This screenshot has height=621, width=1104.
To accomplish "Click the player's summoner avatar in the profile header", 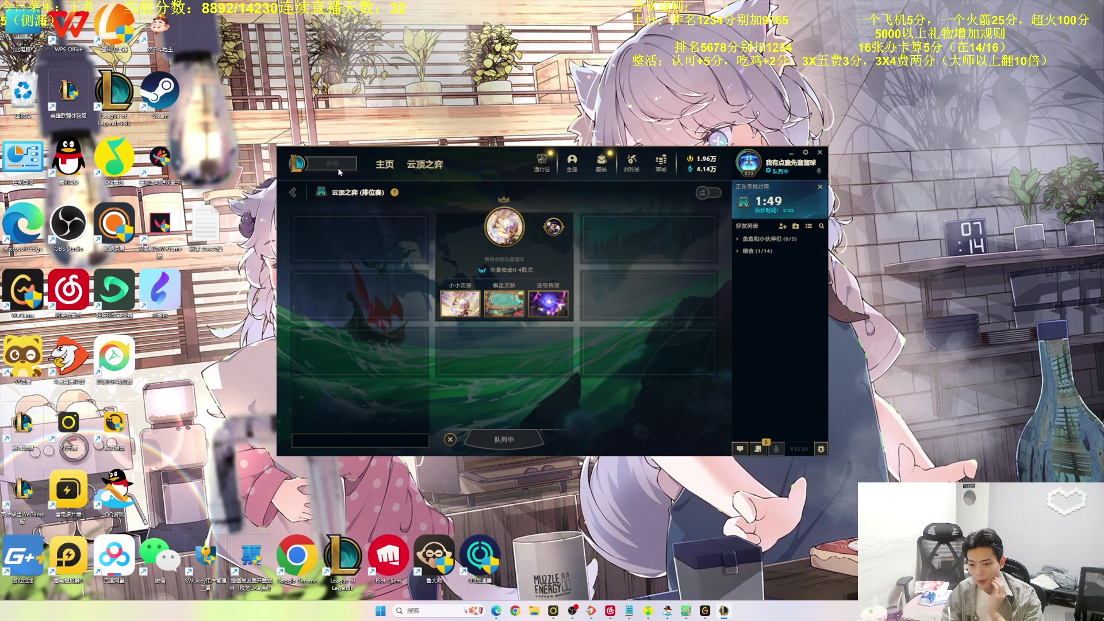I will pos(749,163).
